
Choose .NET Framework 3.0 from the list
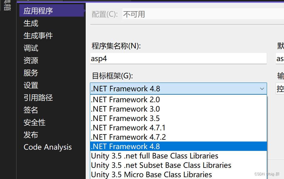coord(178,109)
